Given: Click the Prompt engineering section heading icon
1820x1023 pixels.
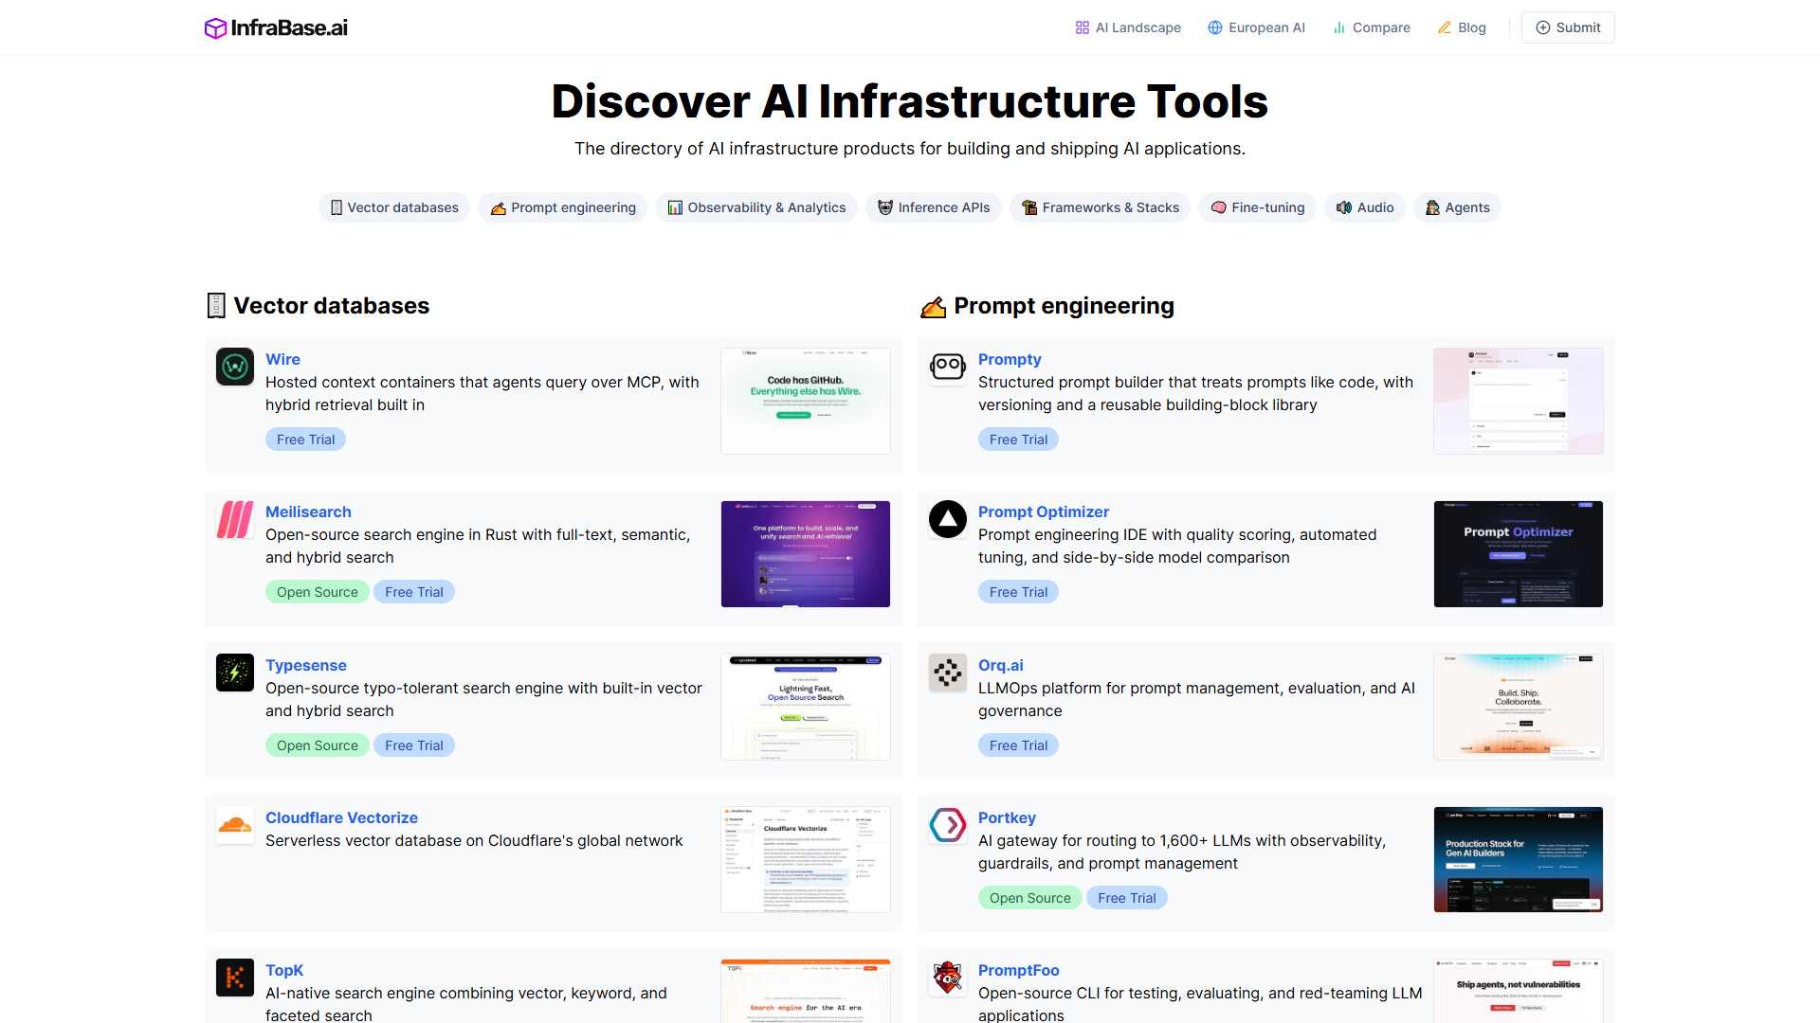Looking at the screenshot, I should point(933,307).
